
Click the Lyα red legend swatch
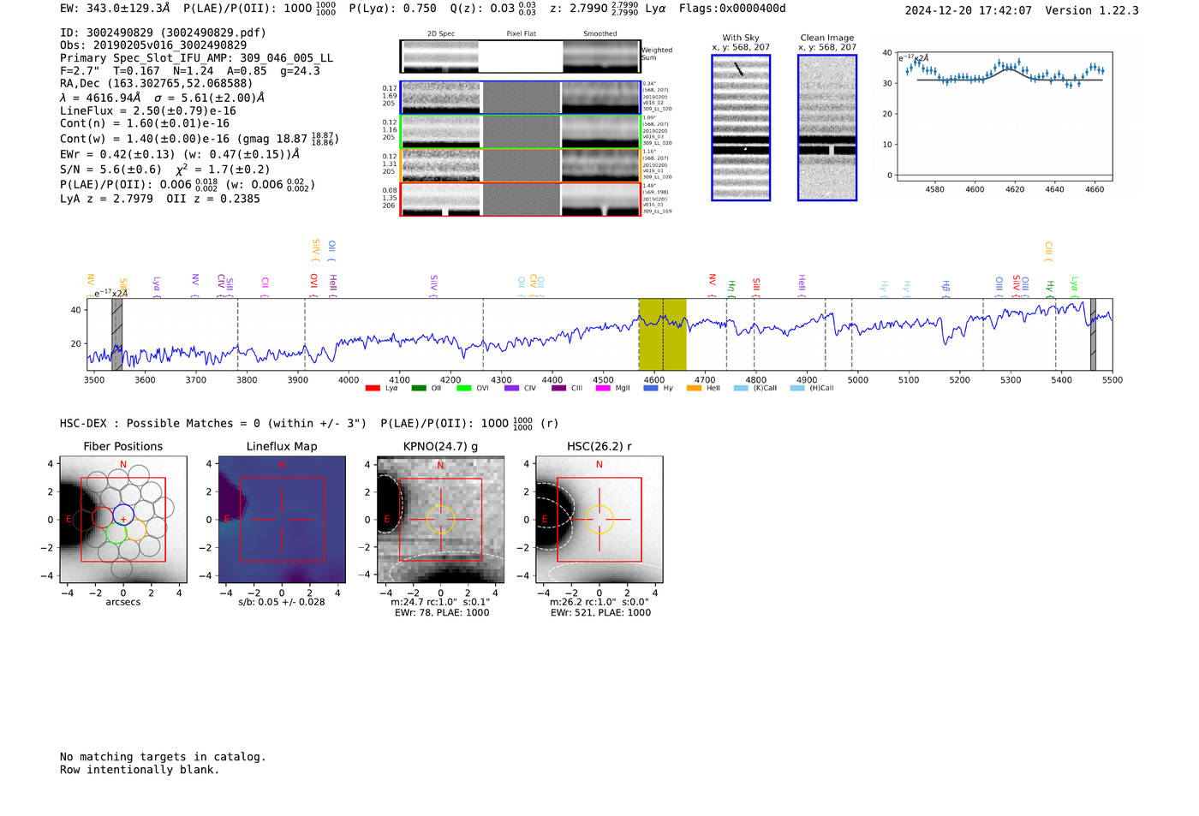tap(373, 388)
